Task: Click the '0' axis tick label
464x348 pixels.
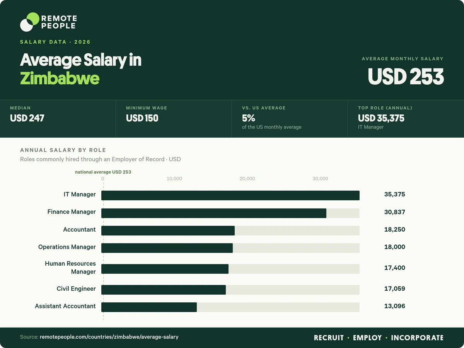Action: (102, 179)
